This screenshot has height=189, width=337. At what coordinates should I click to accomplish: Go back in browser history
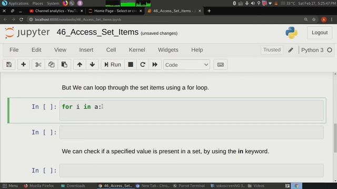(5, 19)
